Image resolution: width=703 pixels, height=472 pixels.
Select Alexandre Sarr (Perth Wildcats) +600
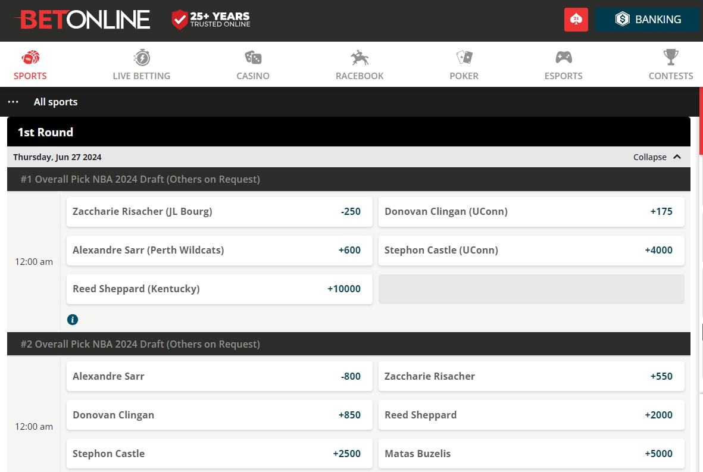219,250
